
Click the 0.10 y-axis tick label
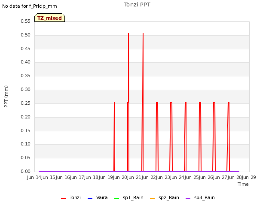tap(26, 144)
